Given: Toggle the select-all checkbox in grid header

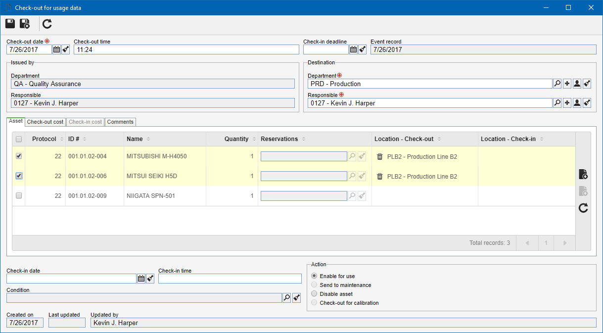Looking at the screenshot, I should pos(19,139).
